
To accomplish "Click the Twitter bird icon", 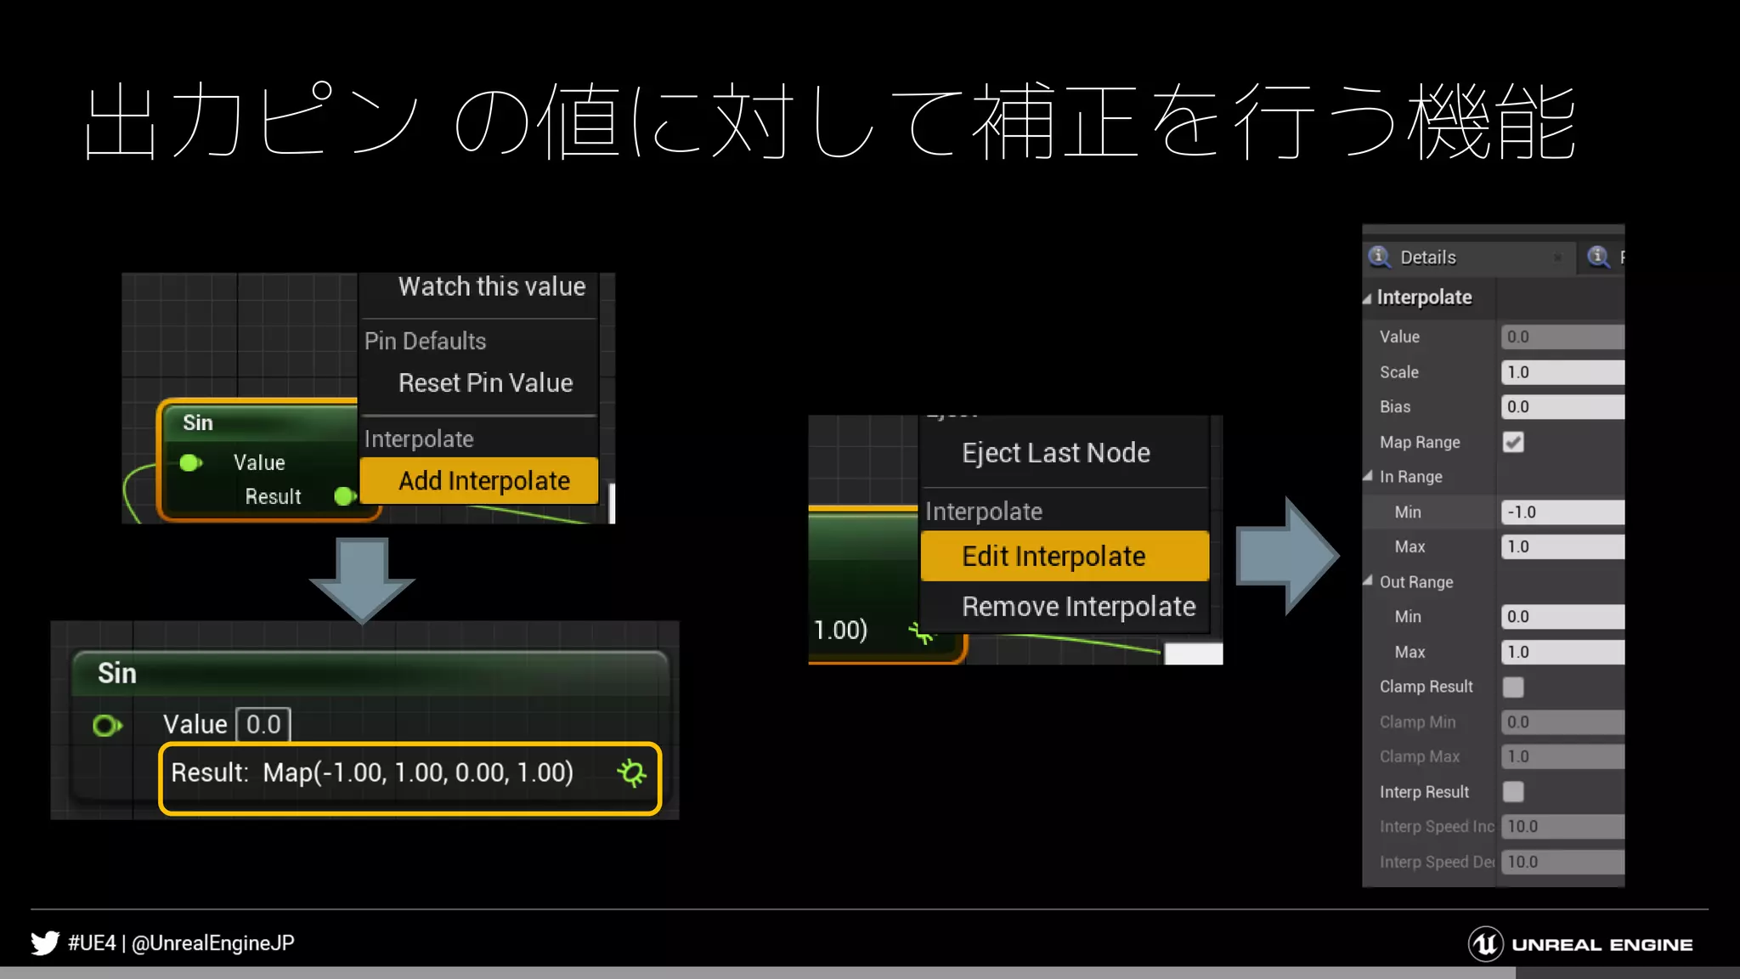I will tap(45, 942).
